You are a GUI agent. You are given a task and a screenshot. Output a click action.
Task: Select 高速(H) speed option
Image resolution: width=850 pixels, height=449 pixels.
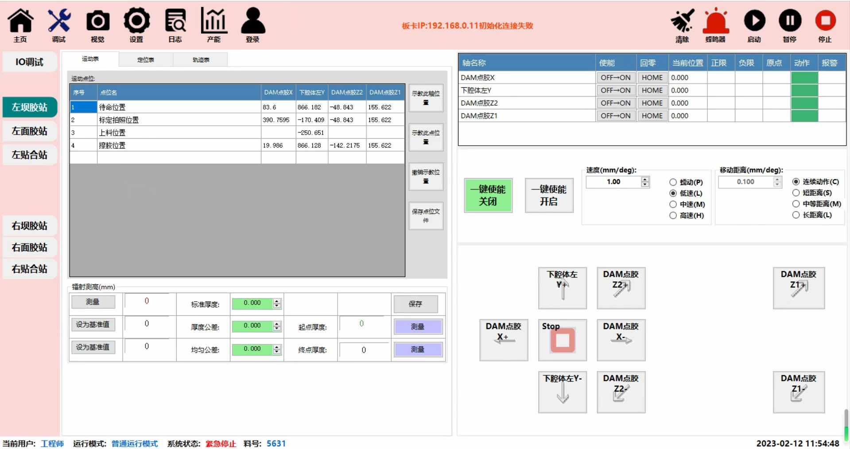pos(687,215)
